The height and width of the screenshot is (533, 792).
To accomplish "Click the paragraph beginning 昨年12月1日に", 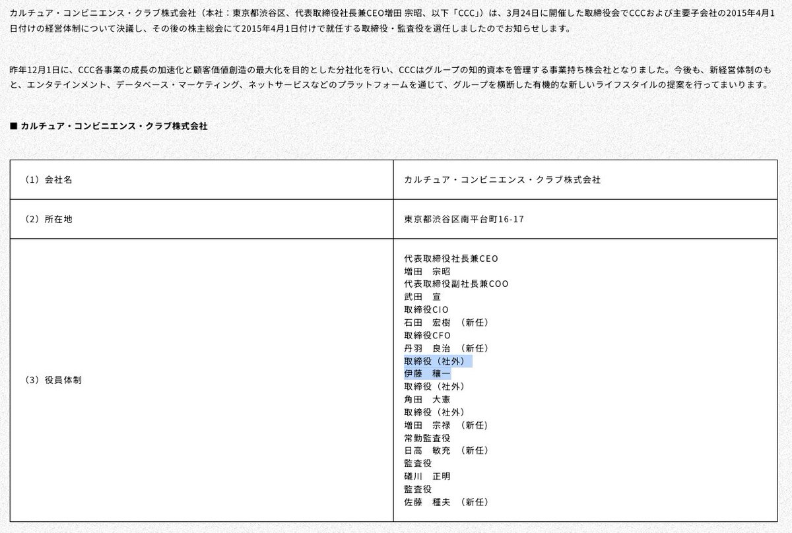I will point(389,77).
